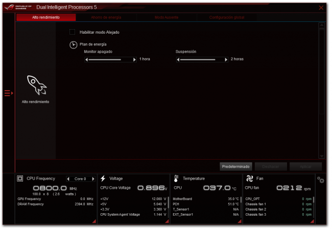Open the side menu list icon
This screenshot has height=230, width=332.
click(x=9, y=93)
